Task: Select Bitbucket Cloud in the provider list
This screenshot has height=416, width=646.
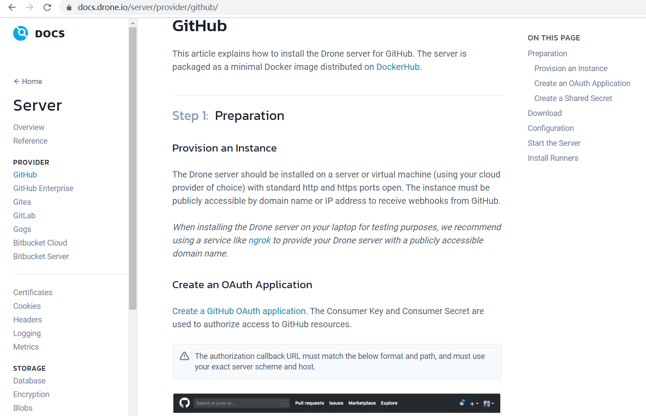Action: [40, 243]
